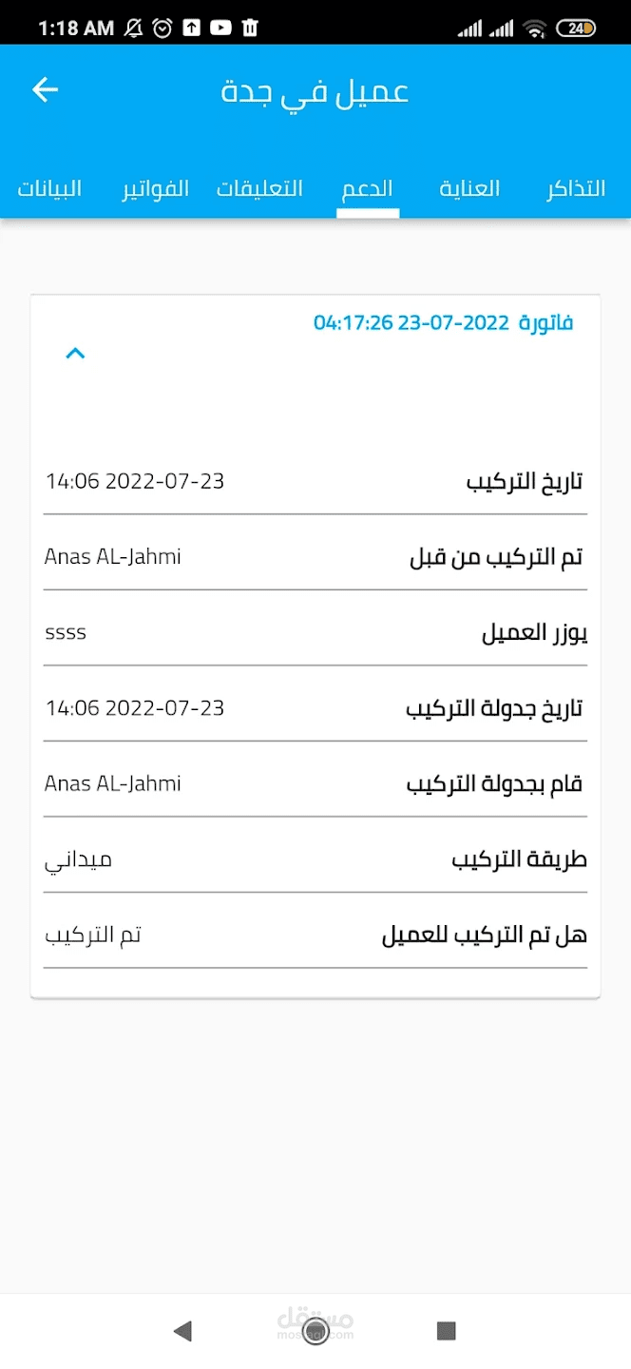Switch to the التذاكر tab
The image size is (631, 1369).
(x=575, y=188)
